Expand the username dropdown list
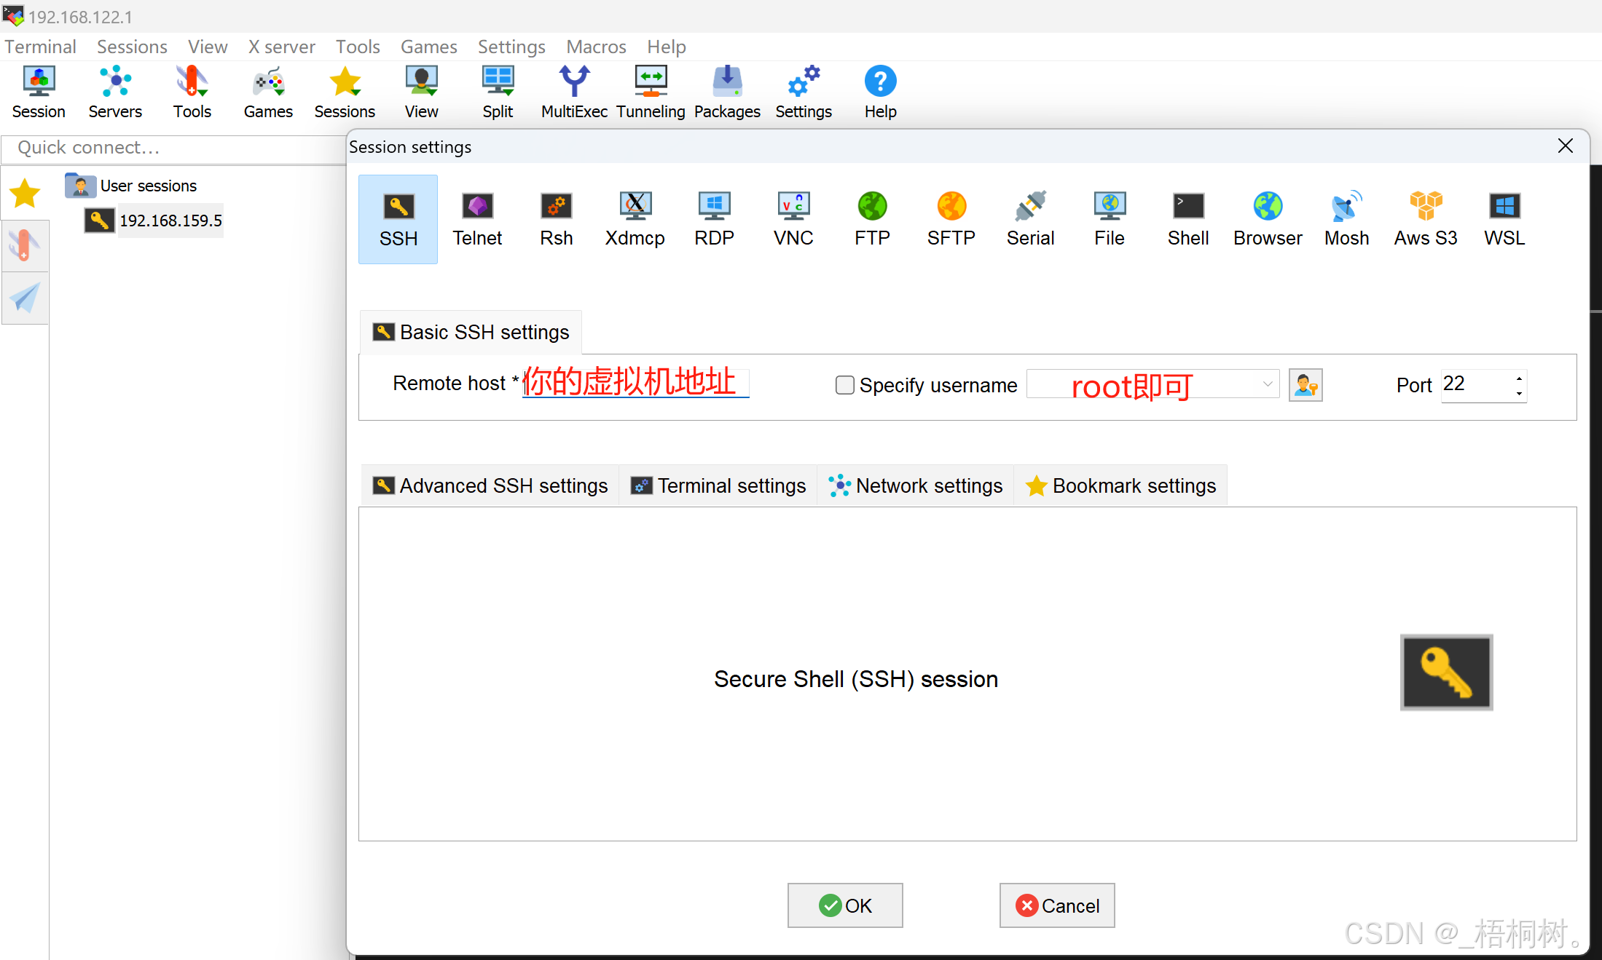Viewport: 1602px width, 960px height. 1267,384
